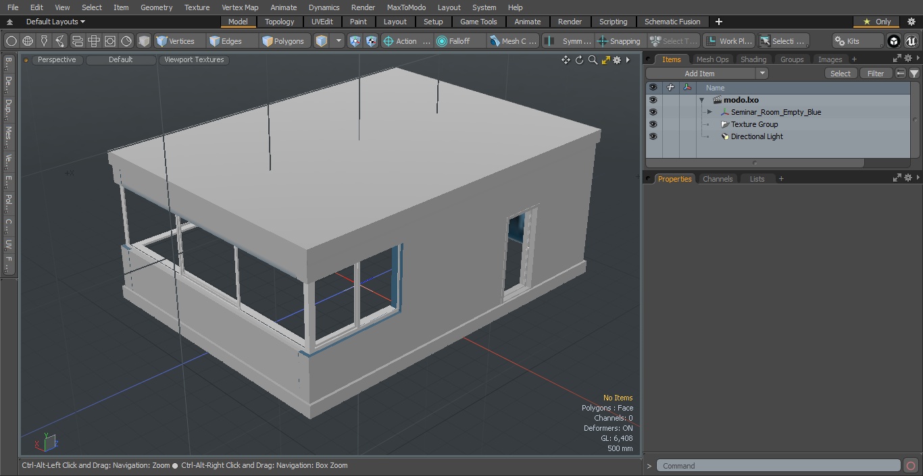The height and width of the screenshot is (476, 923).
Task: Click the Items list options icon beside Filter
Action: 901,74
